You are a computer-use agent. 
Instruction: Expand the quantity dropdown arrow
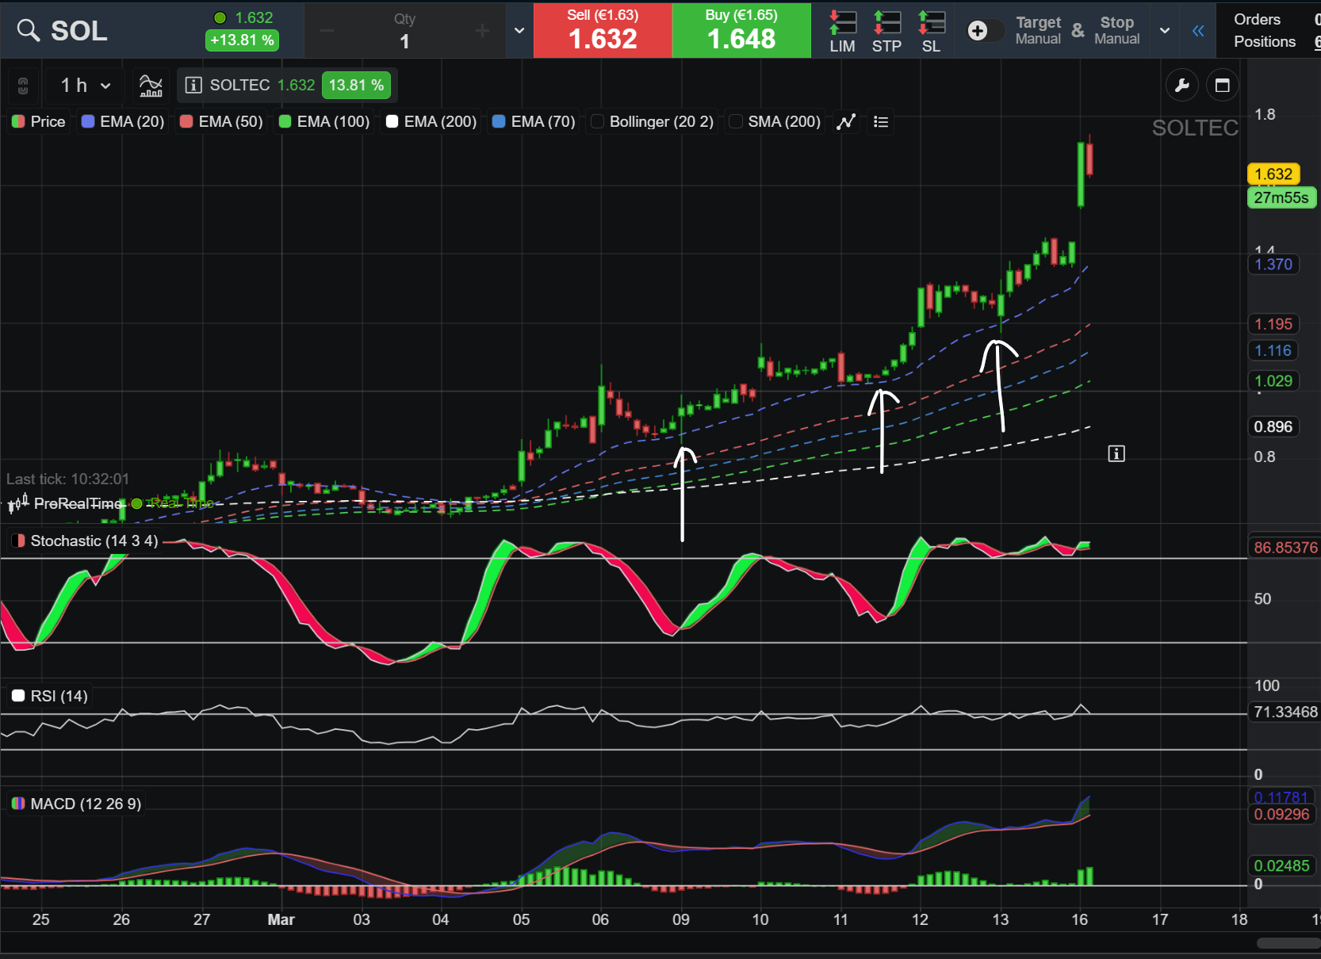point(519,31)
